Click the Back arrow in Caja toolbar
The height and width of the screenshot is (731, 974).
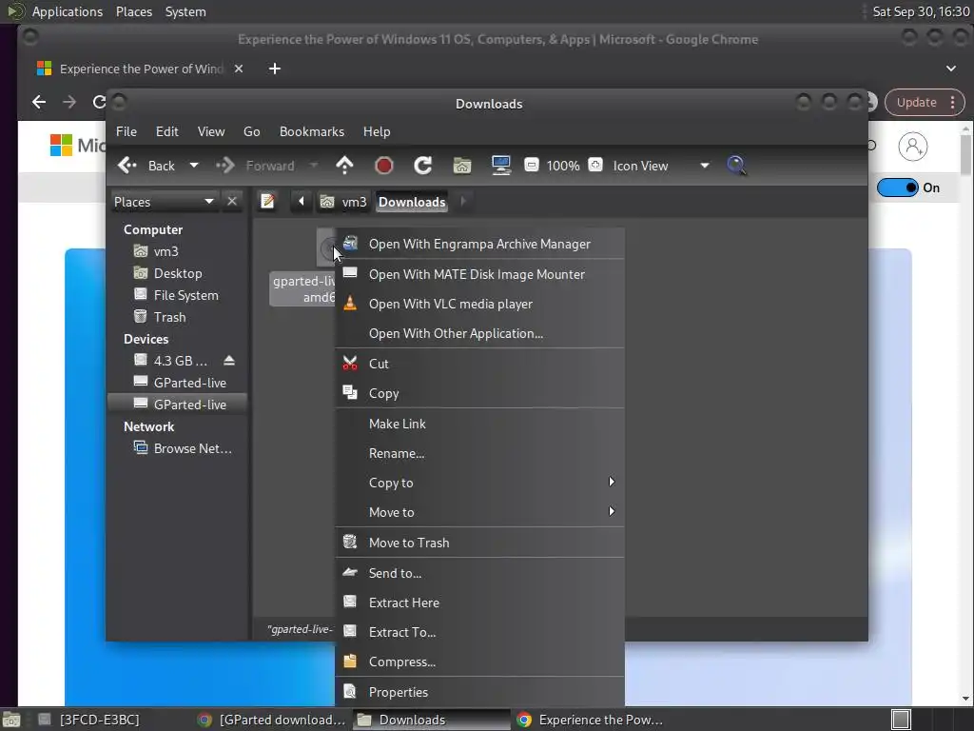[x=146, y=166]
